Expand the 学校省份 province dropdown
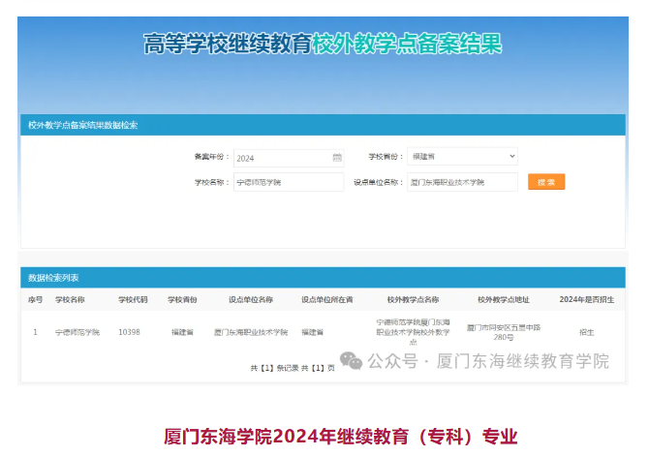649x456 pixels. click(461, 157)
